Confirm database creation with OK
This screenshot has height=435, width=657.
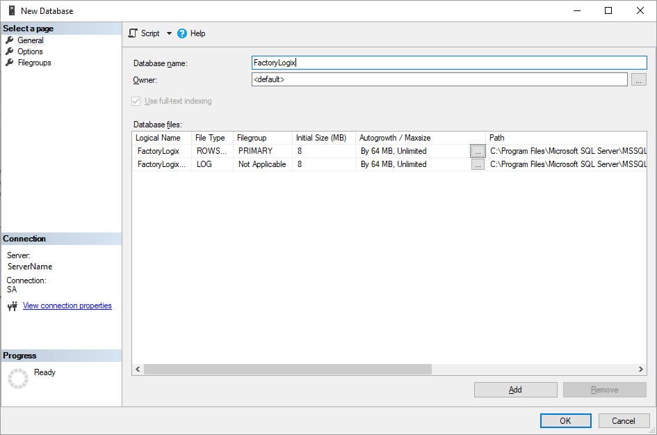[565, 420]
